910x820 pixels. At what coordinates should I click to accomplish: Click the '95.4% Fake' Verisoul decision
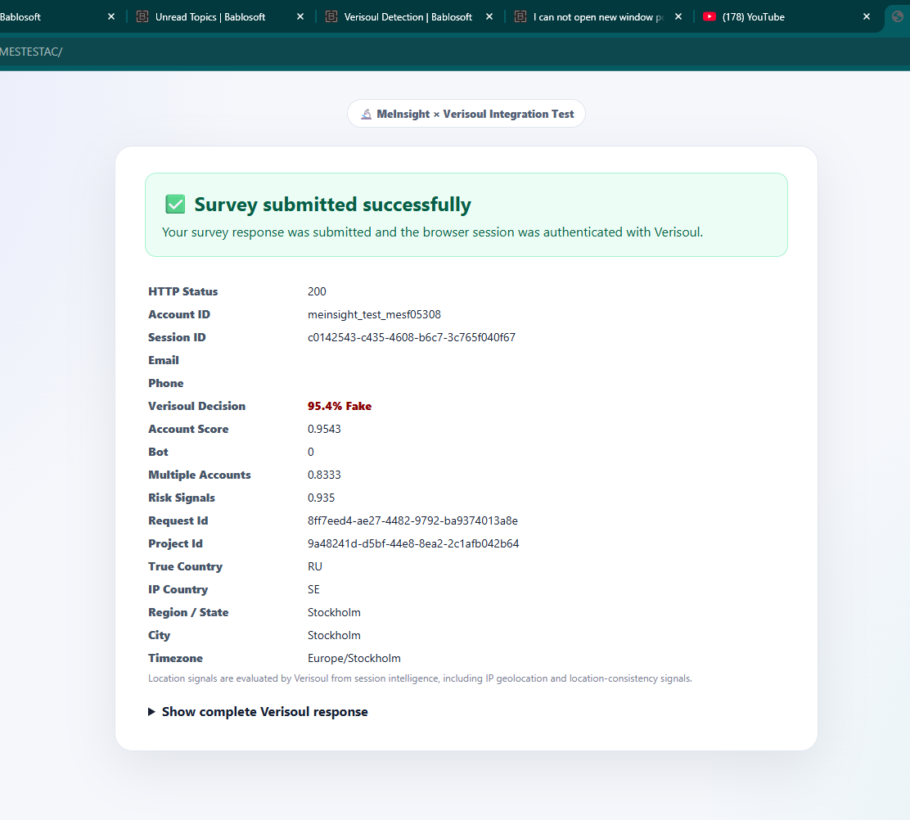coord(340,406)
